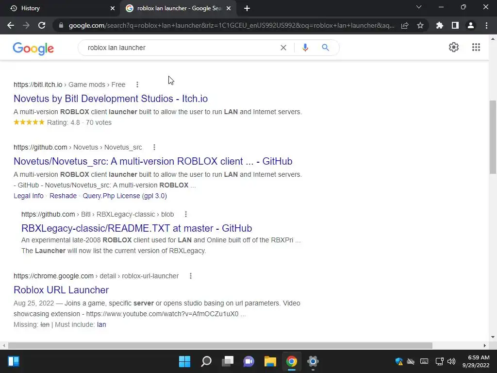Screen dimensions: 497x373
Task: Click the horizontal scrollbar thumb
Action: click(x=220, y=345)
